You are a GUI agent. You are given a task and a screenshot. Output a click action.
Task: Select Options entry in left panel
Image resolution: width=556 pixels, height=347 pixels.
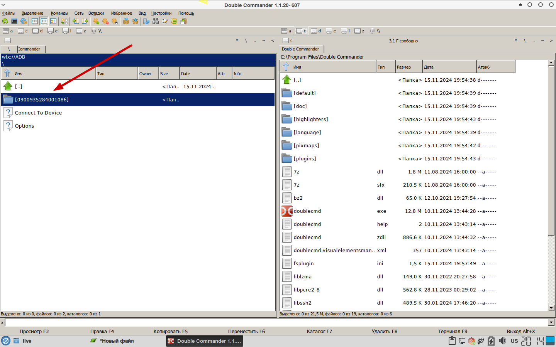(138, 126)
